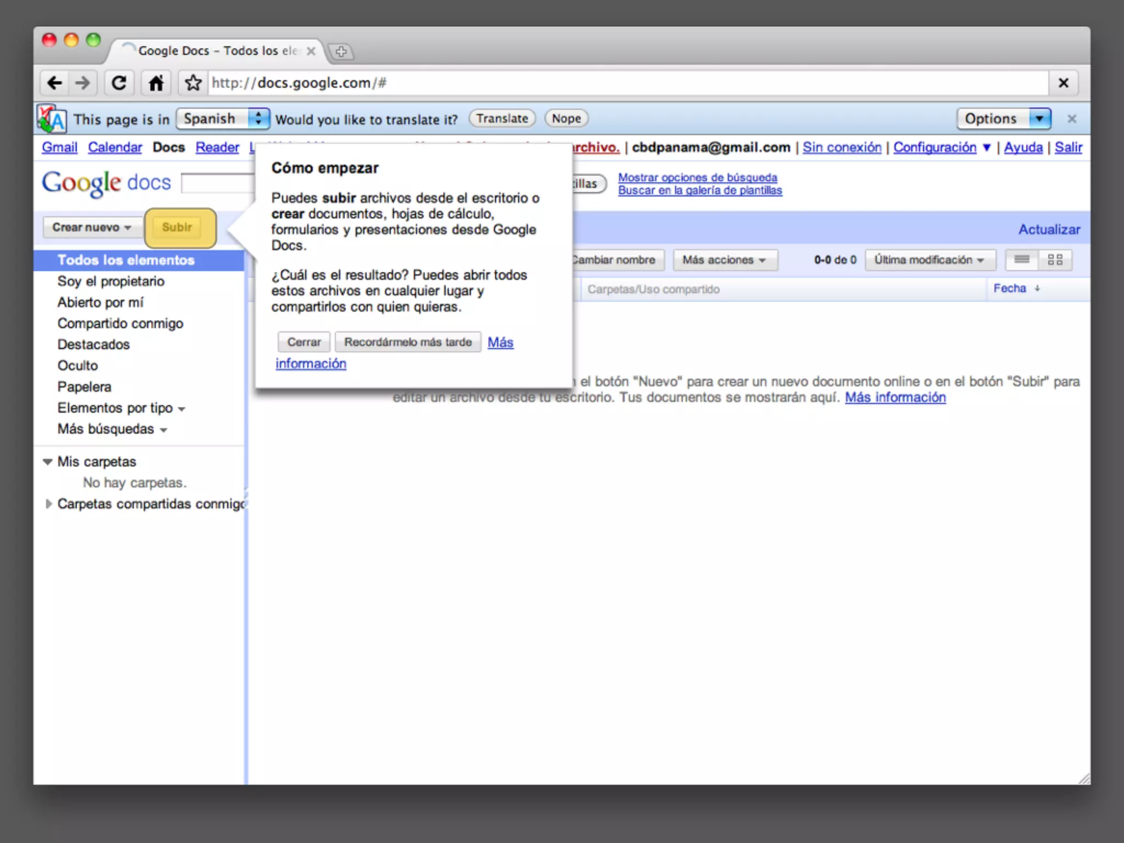Switch to list view icon

(1021, 260)
